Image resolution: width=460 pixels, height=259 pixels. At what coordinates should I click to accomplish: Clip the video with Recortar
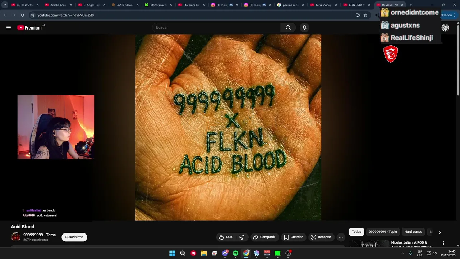click(321, 237)
